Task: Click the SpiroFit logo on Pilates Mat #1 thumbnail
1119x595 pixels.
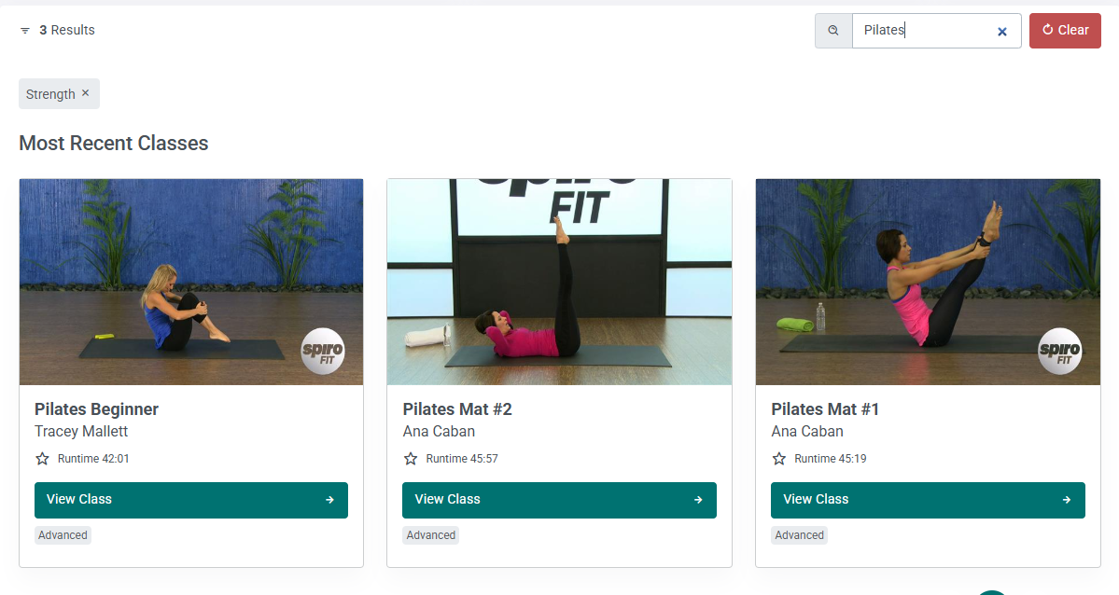Action: pyautogui.click(x=1059, y=352)
